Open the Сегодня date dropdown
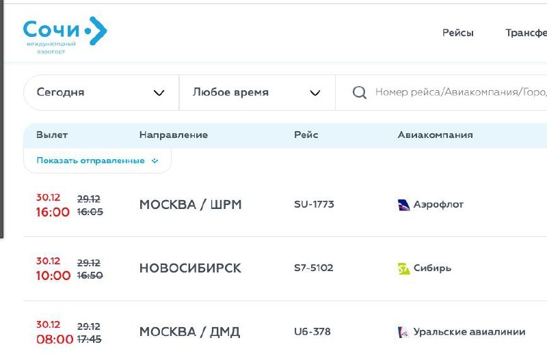 coord(101,93)
